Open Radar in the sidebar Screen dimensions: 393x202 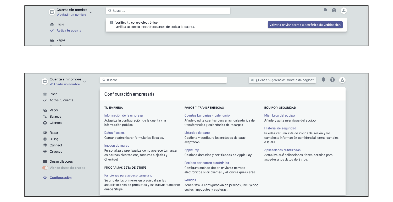pos(54,133)
